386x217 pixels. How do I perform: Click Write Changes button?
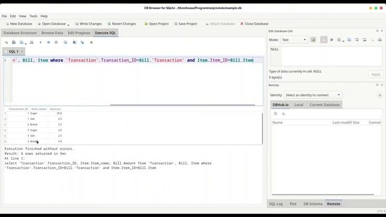pos(89,24)
